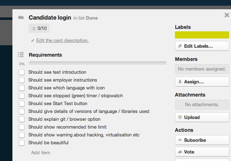Open the Edit Labels menu
Screen dimensions: 231x161
click(x=202, y=46)
